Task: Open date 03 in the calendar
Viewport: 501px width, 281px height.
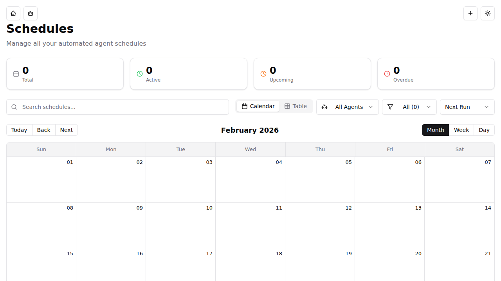Action: 209,162
